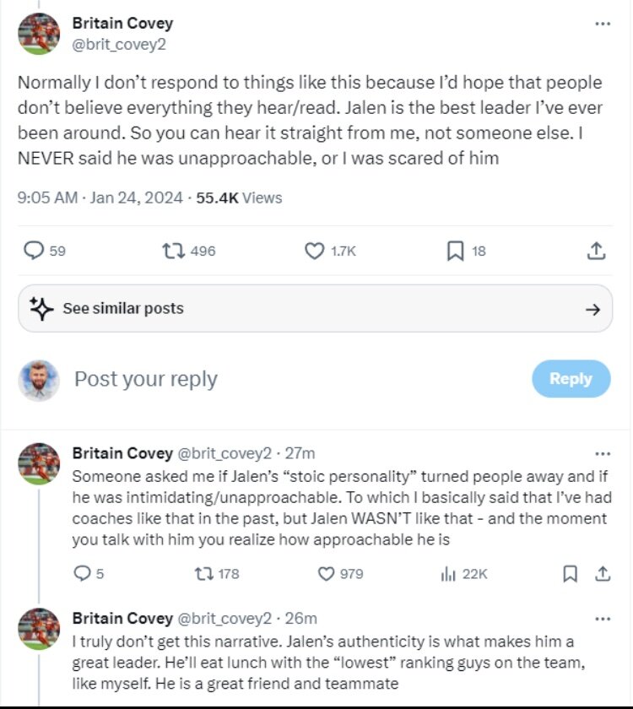
Task: Reply to the post with 5 comments
Action: pos(82,573)
